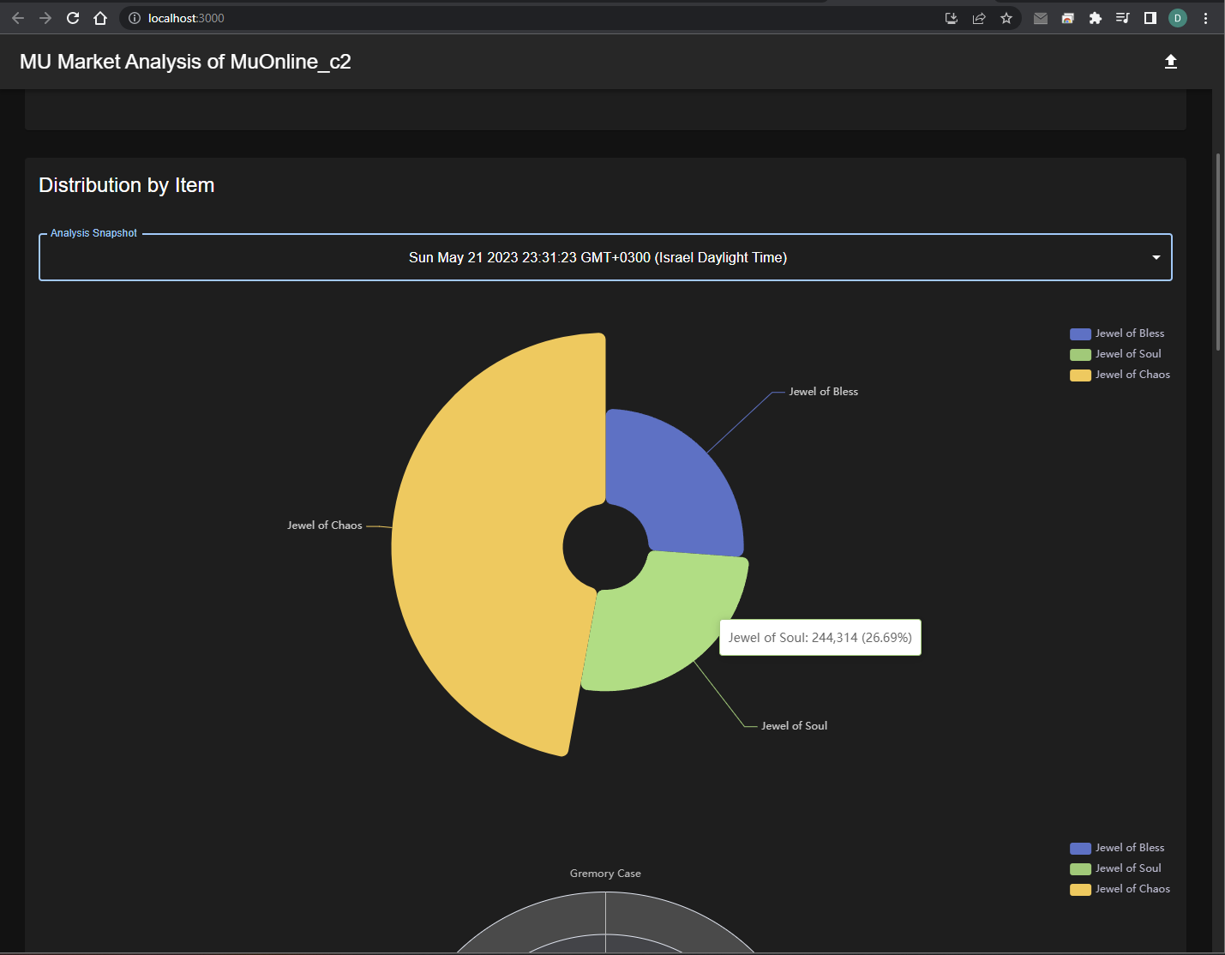Reload the localhost page

73,18
